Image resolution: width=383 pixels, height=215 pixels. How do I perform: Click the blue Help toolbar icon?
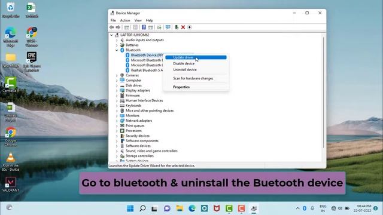[x=144, y=27]
